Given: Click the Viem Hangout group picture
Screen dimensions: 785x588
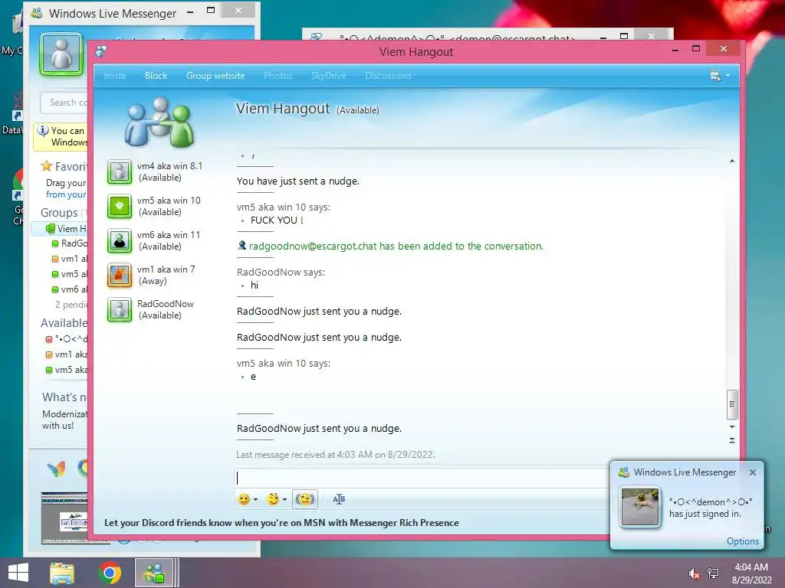Looking at the screenshot, I should [x=159, y=122].
